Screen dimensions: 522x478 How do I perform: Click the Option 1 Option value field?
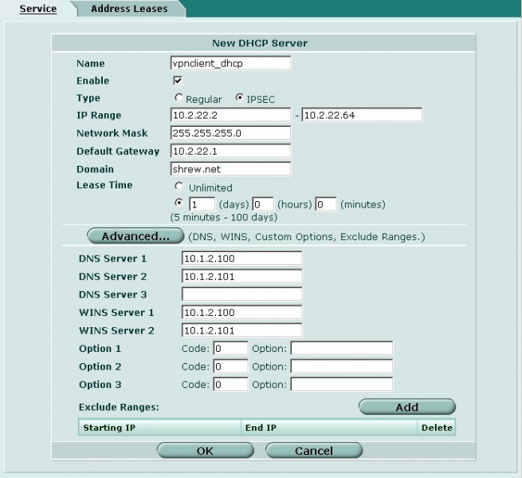(x=342, y=349)
